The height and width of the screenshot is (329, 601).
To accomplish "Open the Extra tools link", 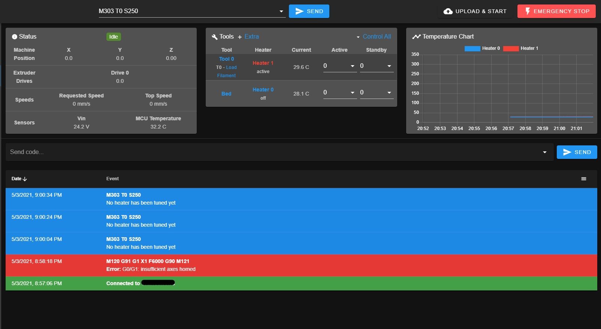I will tap(251, 37).
